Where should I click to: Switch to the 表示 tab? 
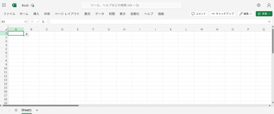click(123, 14)
